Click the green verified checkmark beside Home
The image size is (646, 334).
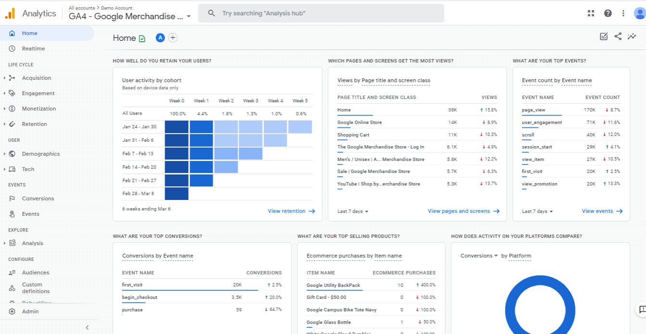(x=142, y=38)
